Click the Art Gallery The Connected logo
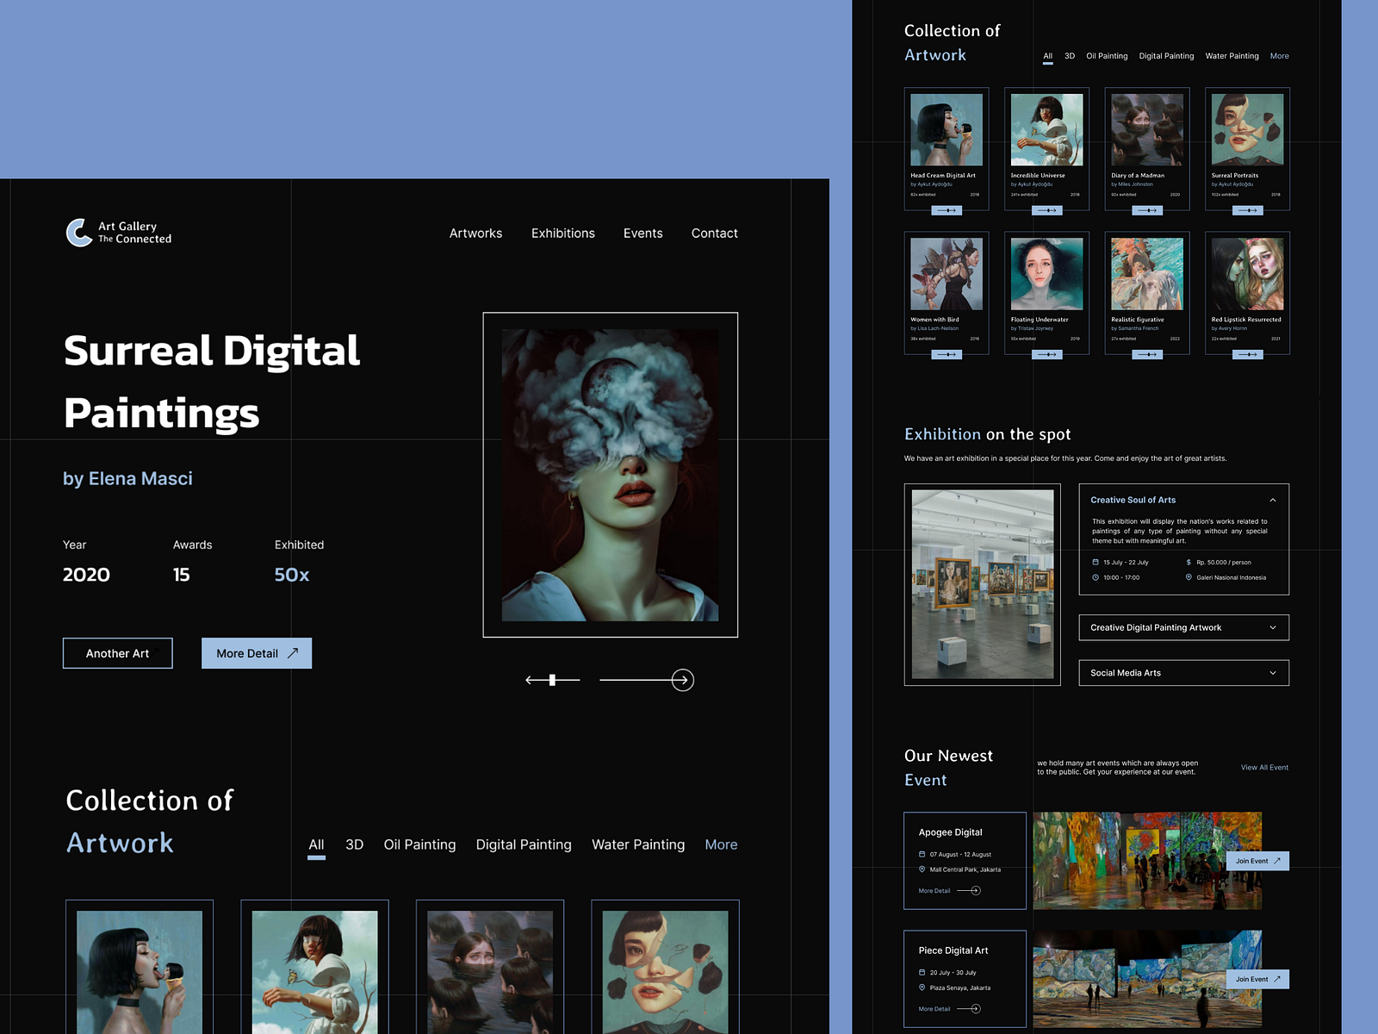The height and width of the screenshot is (1034, 1378). coord(119,233)
